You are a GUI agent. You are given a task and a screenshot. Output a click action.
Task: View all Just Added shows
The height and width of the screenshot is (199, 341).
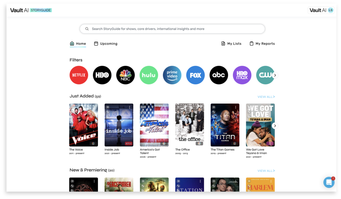(x=266, y=97)
